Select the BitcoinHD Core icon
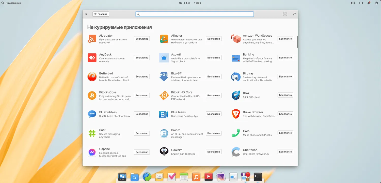Image resolution: width=381 pixels, height=183 pixels. 164,96
